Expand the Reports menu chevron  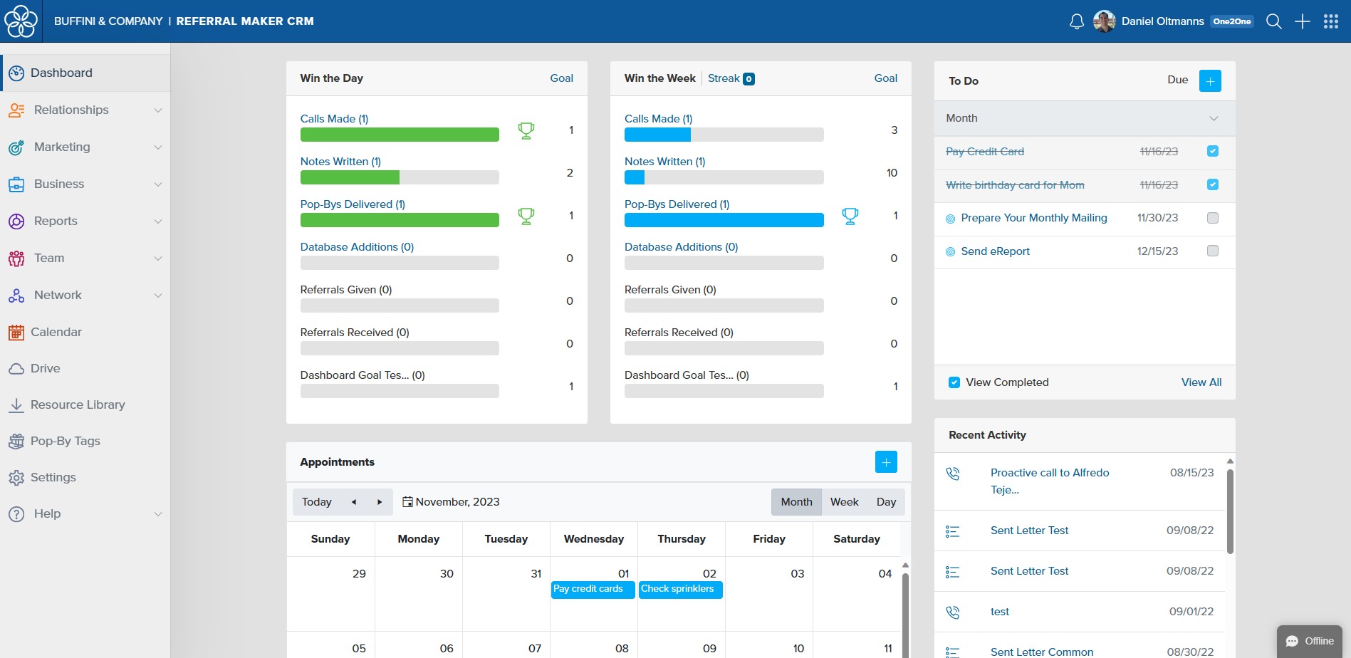158,221
